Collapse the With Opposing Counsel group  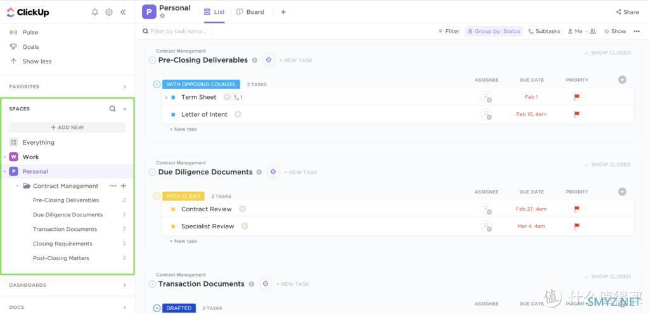point(157,84)
